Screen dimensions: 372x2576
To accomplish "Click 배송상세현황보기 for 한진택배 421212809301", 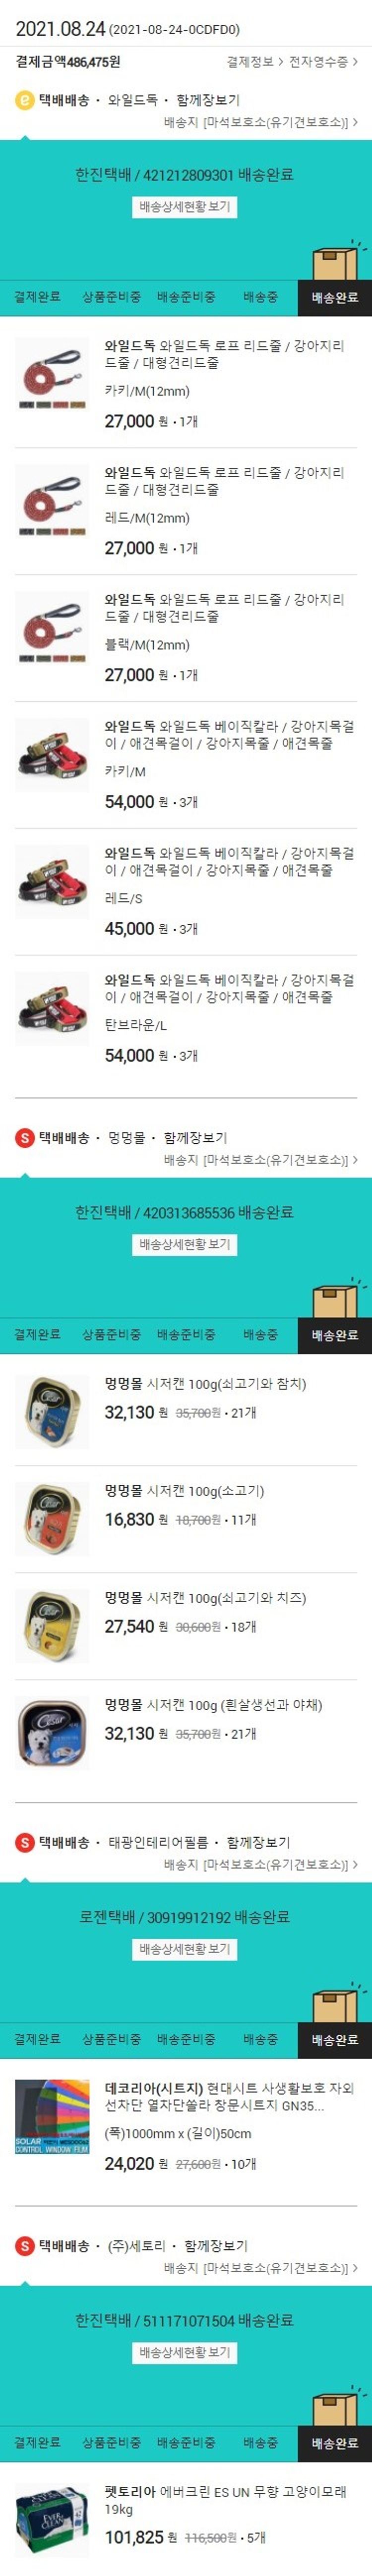I will click(x=185, y=207).
